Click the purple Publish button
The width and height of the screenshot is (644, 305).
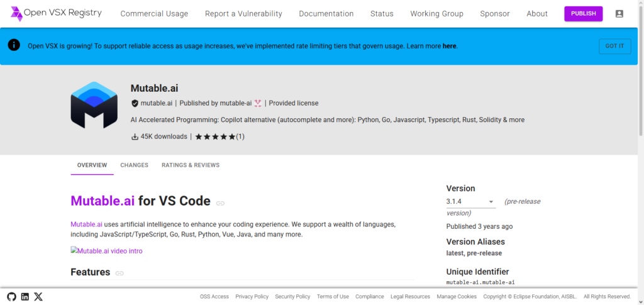click(583, 14)
